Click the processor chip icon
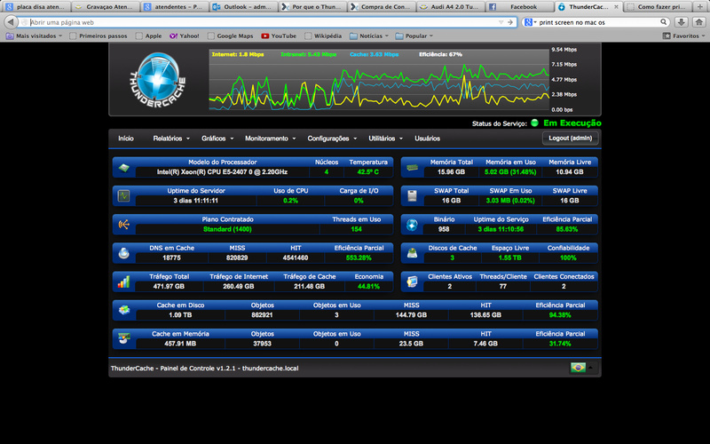Screen dimensions: 710x444 [123, 168]
